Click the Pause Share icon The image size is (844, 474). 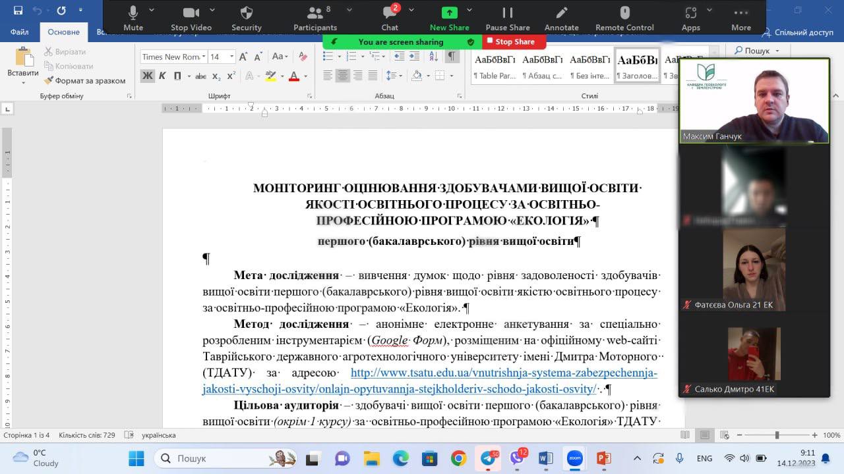coord(507,13)
